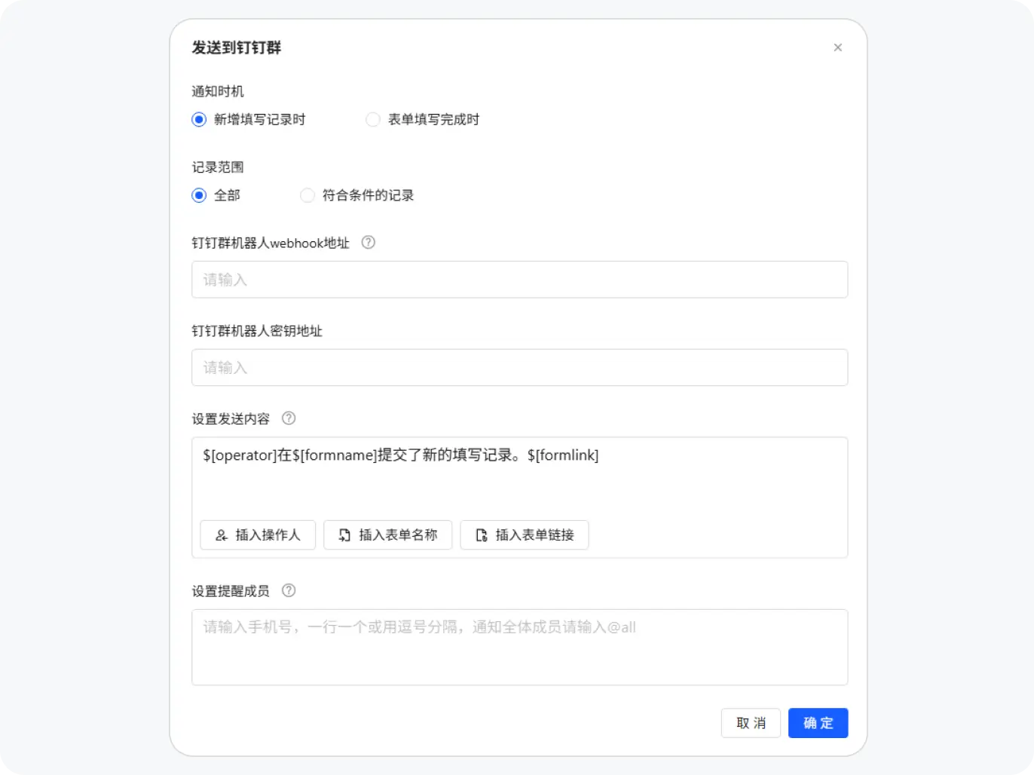Click the 发送到钉钉群 dialog title
The height and width of the screenshot is (775, 1034).
point(236,47)
